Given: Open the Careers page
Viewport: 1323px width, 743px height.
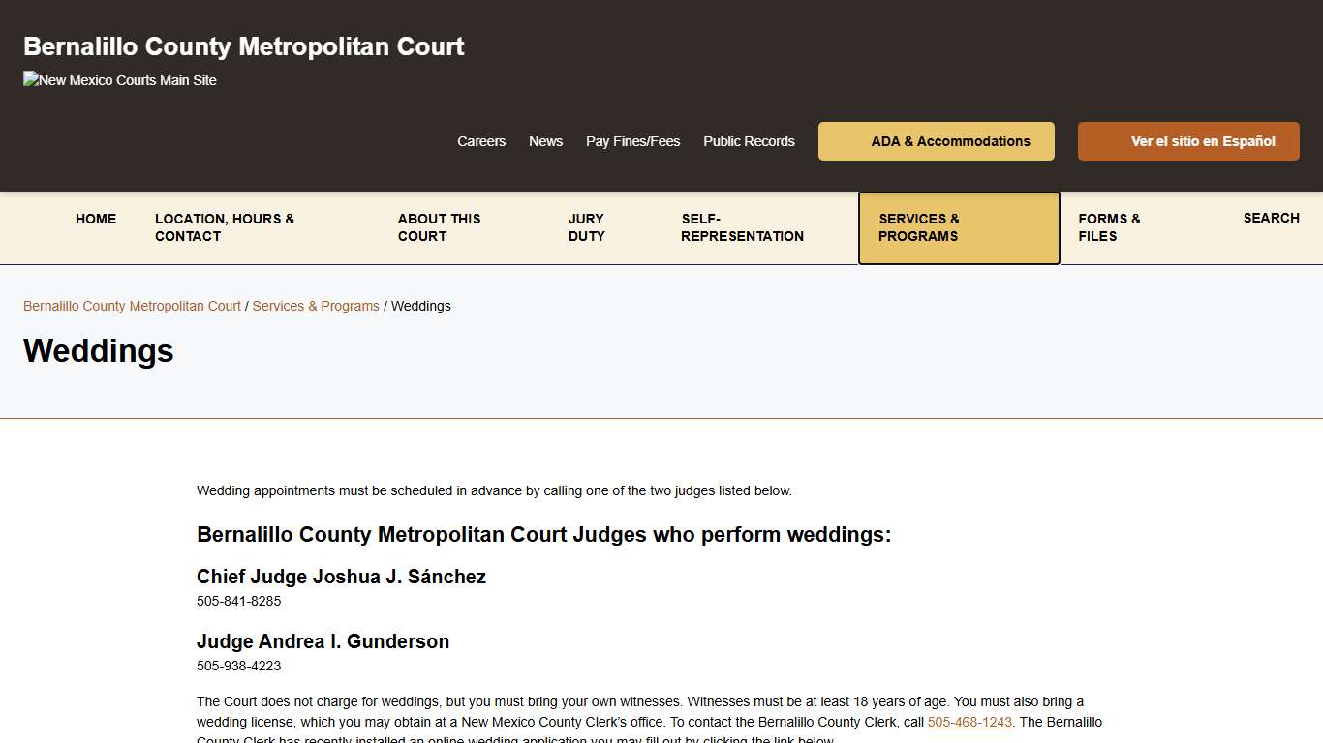Looking at the screenshot, I should (481, 141).
